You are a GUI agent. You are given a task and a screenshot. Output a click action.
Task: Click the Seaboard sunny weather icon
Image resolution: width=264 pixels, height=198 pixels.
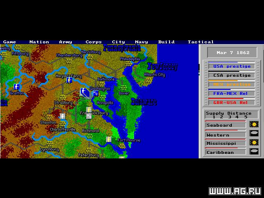click(x=254, y=125)
